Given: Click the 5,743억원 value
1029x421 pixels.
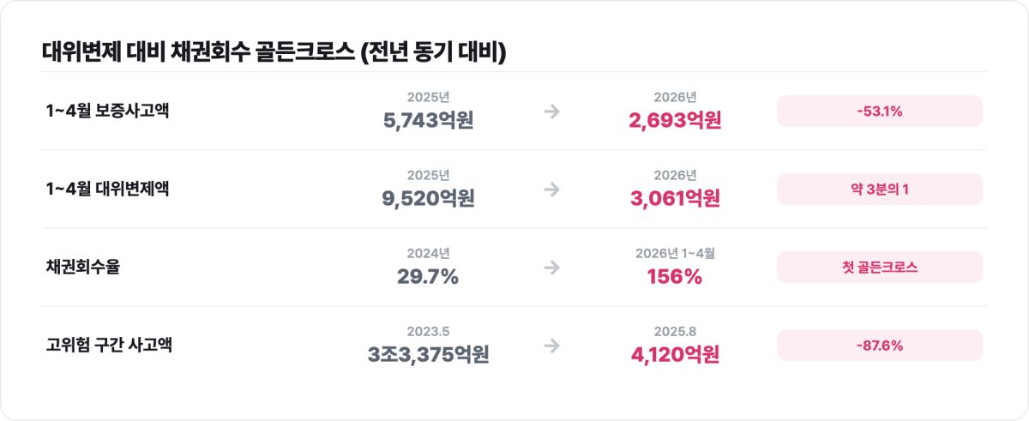Looking at the screenshot, I should (x=428, y=120).
